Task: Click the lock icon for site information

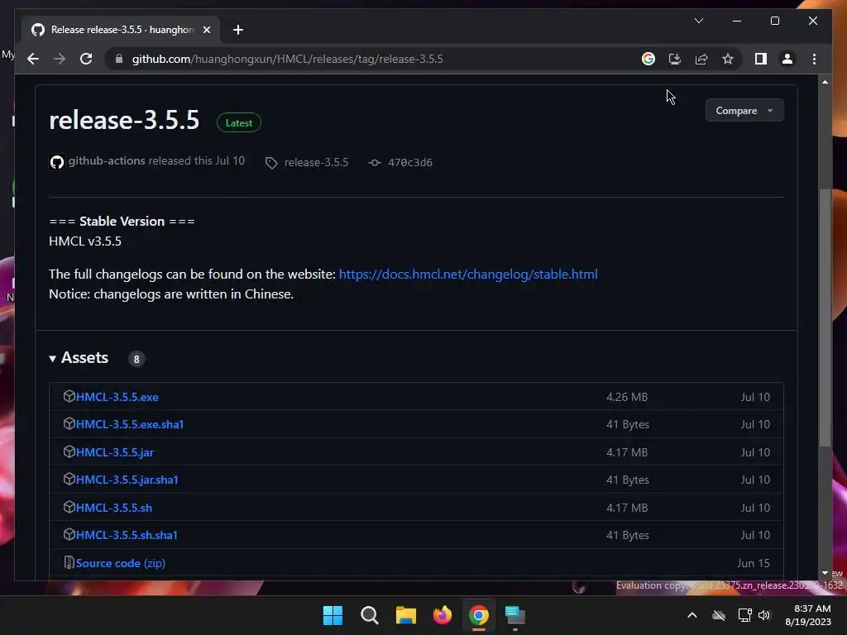Action: 119,59
